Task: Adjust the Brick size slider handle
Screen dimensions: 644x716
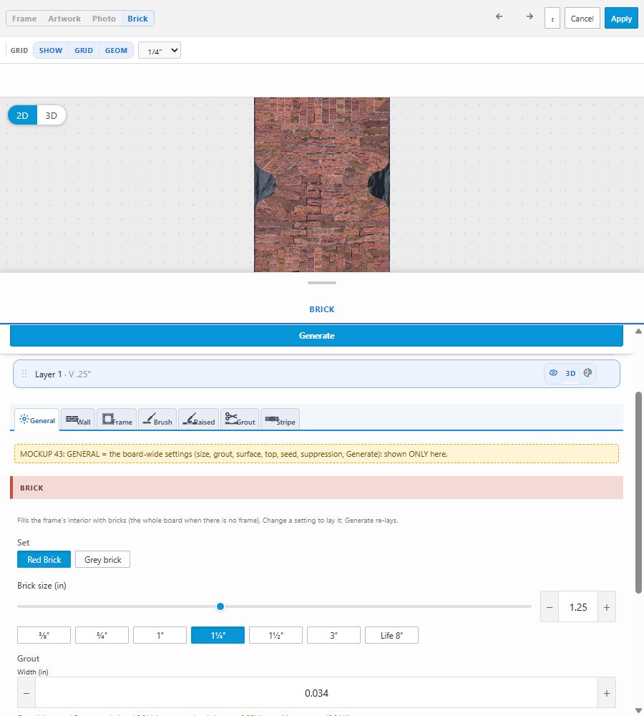Action: (220, 606)
